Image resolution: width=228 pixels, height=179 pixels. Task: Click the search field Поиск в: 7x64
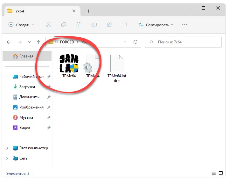tap(183, 42)
